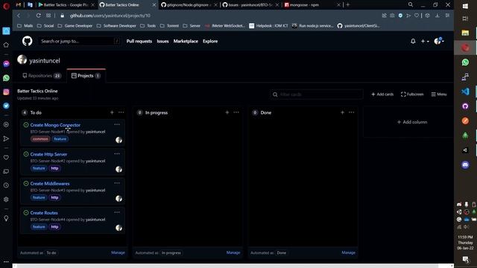Open options for Create Middlewares card
This screenshot has height=268, width=477.
(x=117, y=183)
